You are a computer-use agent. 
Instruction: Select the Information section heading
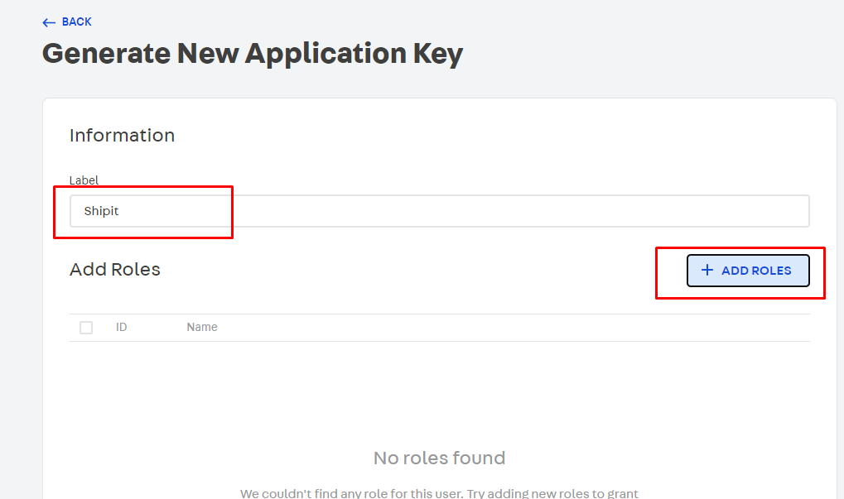(x=123, y=136)
